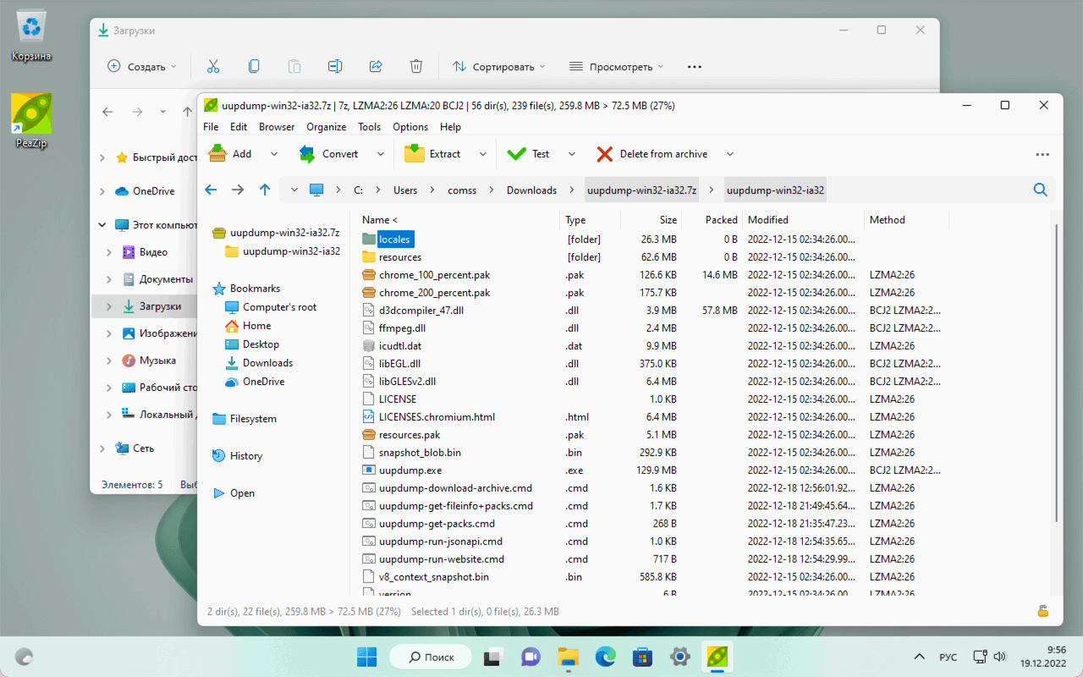Open the File menu in PeaZip

click(211, 127)
